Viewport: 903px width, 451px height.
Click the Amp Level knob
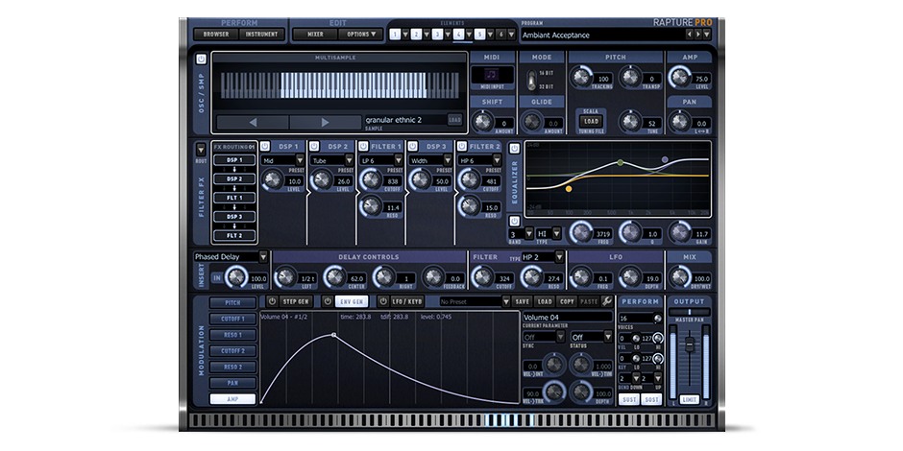680,77
